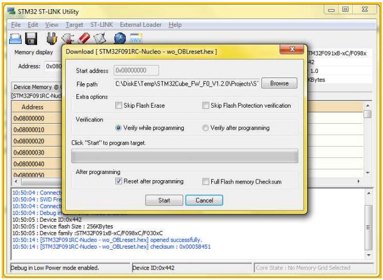383x280 pixels.
Task: Select memory row 0x08000040
Action: click(x=37, y=164)
